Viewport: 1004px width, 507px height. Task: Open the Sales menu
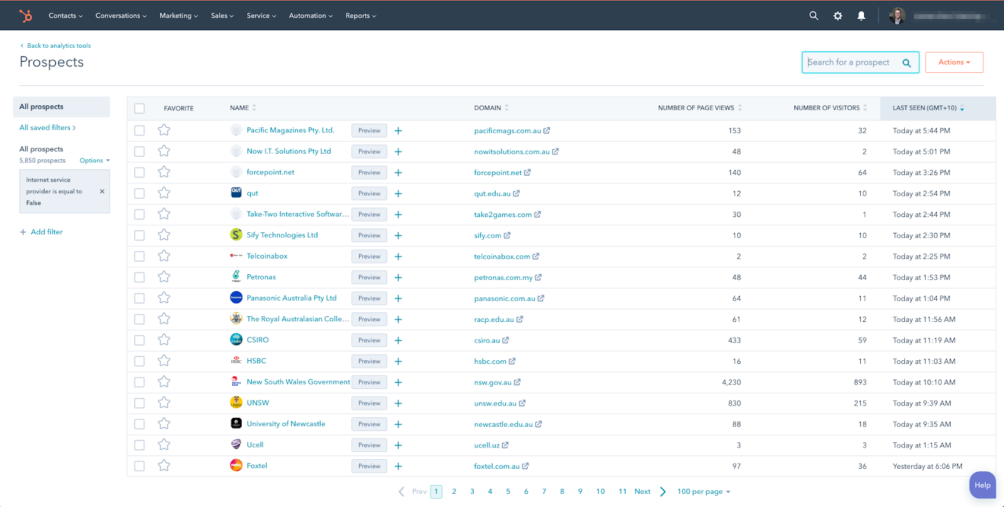click(222, 16)
